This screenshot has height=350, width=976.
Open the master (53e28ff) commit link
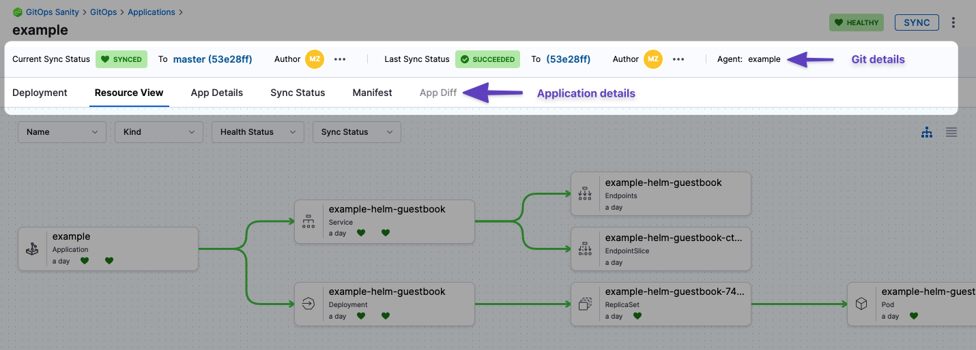212,59
